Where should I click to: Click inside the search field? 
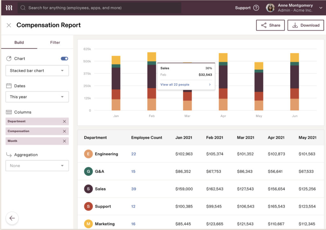(x=96, y=8)
